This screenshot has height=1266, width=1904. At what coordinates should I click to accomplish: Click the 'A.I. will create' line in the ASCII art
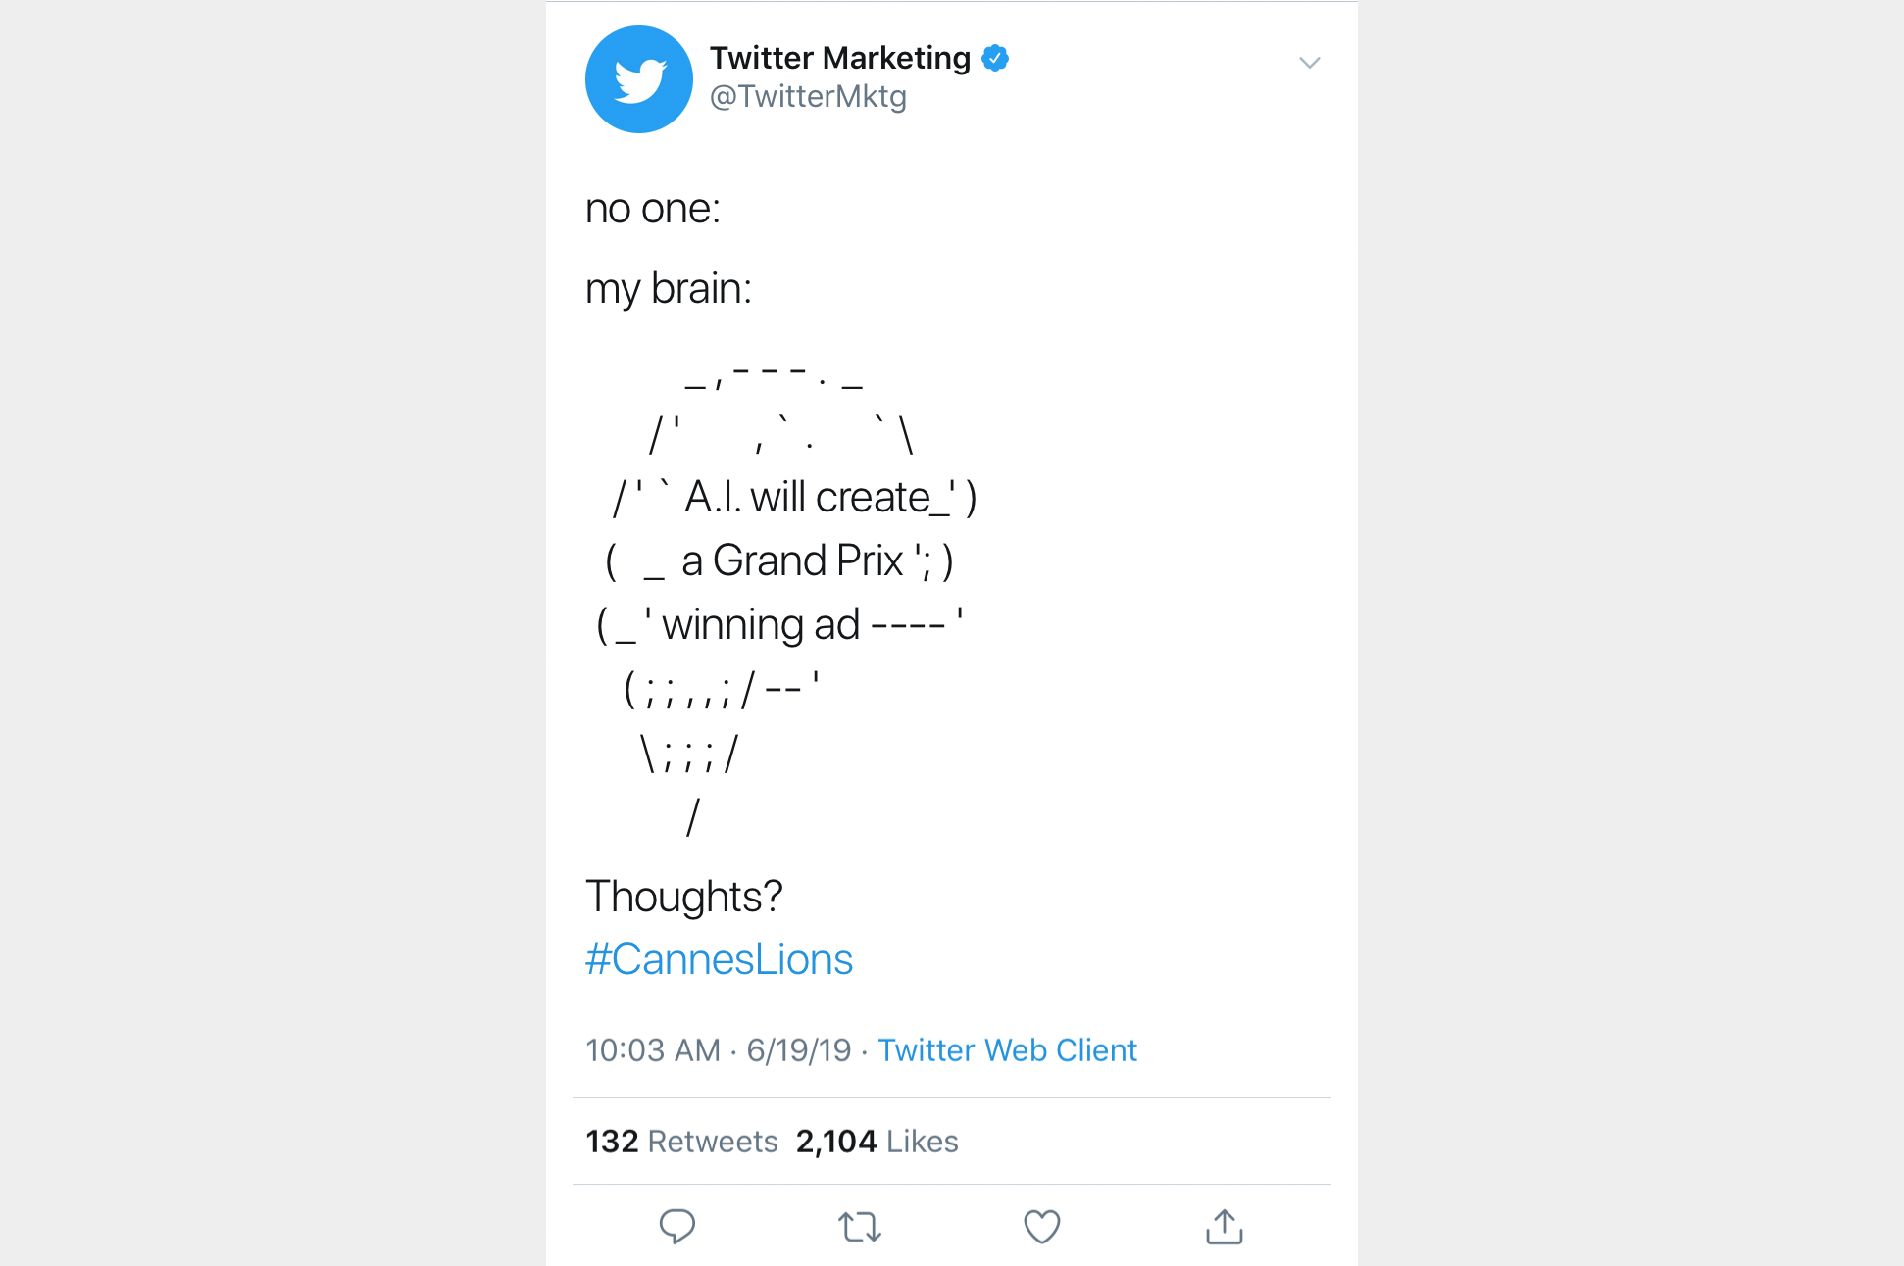(807, 498)
